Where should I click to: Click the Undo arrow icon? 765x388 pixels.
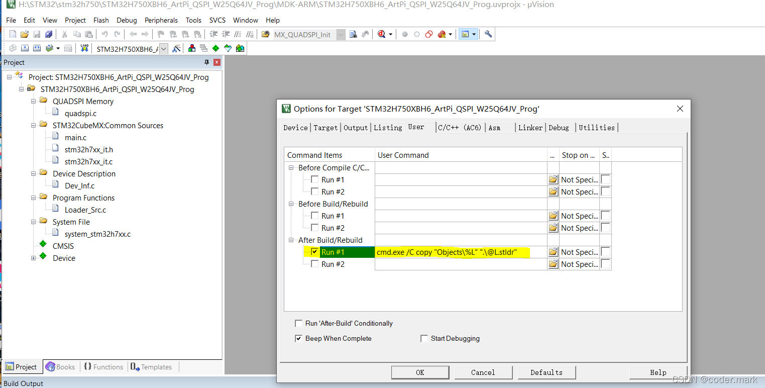point(104,34)
